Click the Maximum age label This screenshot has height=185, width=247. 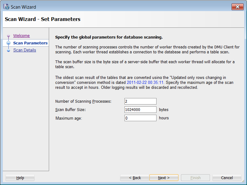click(69, 118)
